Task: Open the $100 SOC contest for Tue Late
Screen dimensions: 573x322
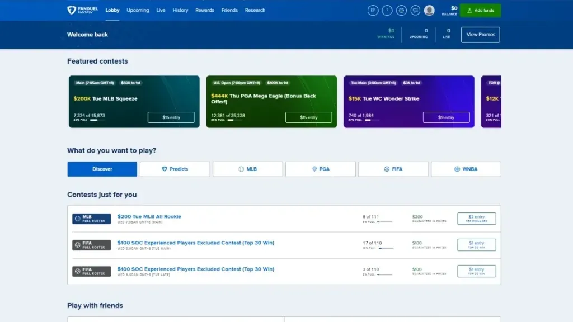Action: pos(195,269)
